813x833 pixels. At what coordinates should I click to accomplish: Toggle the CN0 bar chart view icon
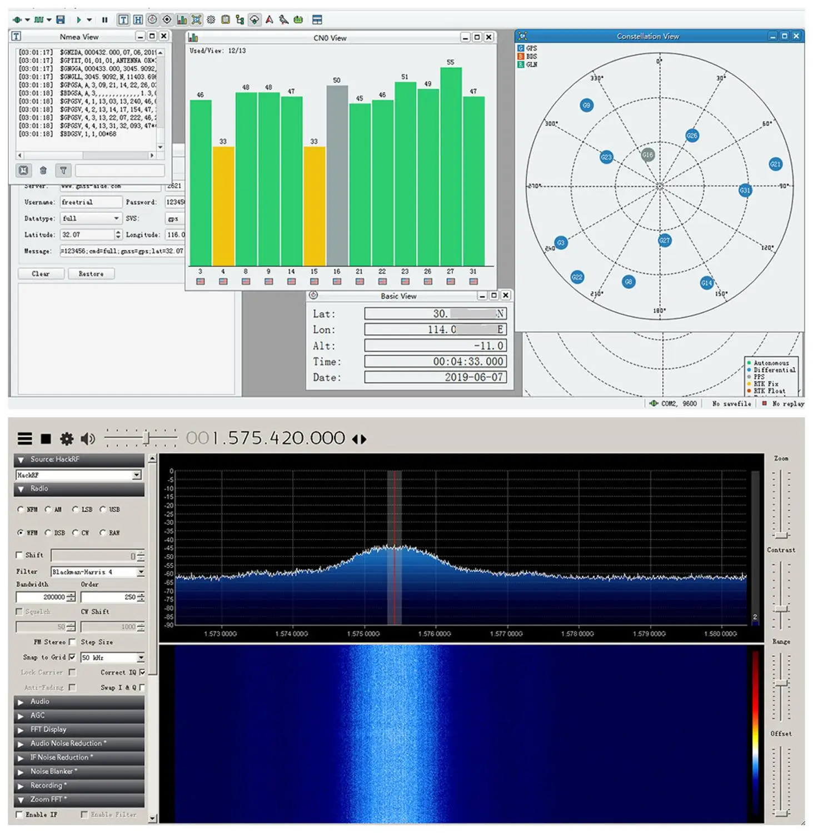click(182, 20)
